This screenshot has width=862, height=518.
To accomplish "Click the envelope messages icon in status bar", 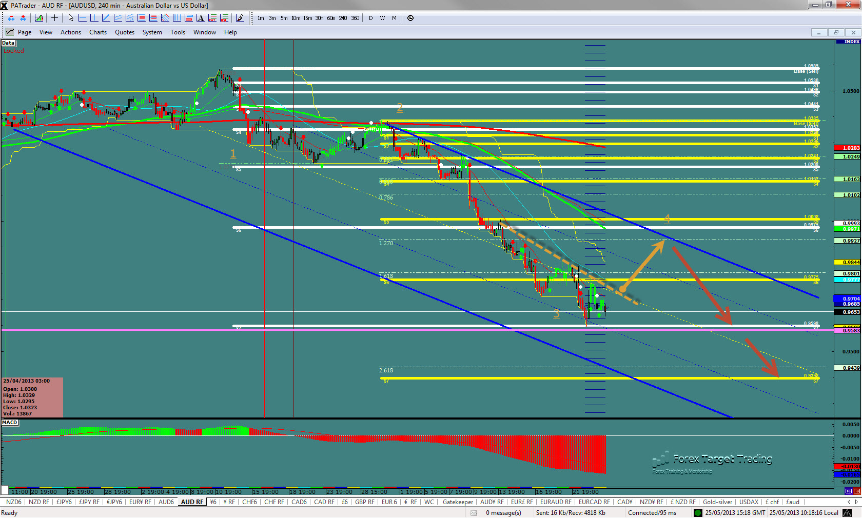I will (474, 513).
